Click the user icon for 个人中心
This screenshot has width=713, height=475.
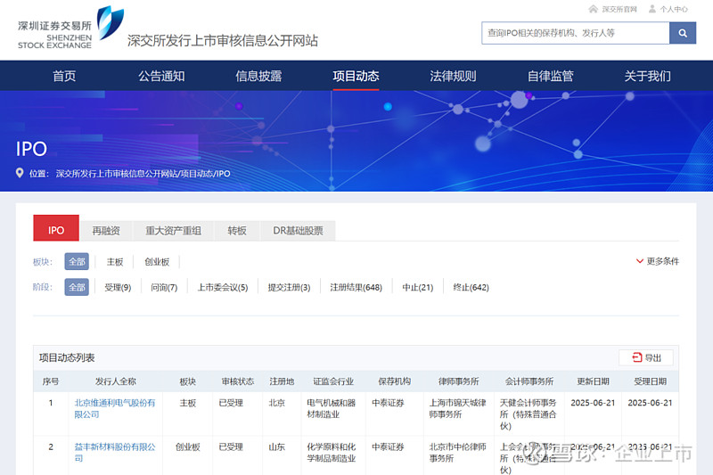click(x=652, y=9)
